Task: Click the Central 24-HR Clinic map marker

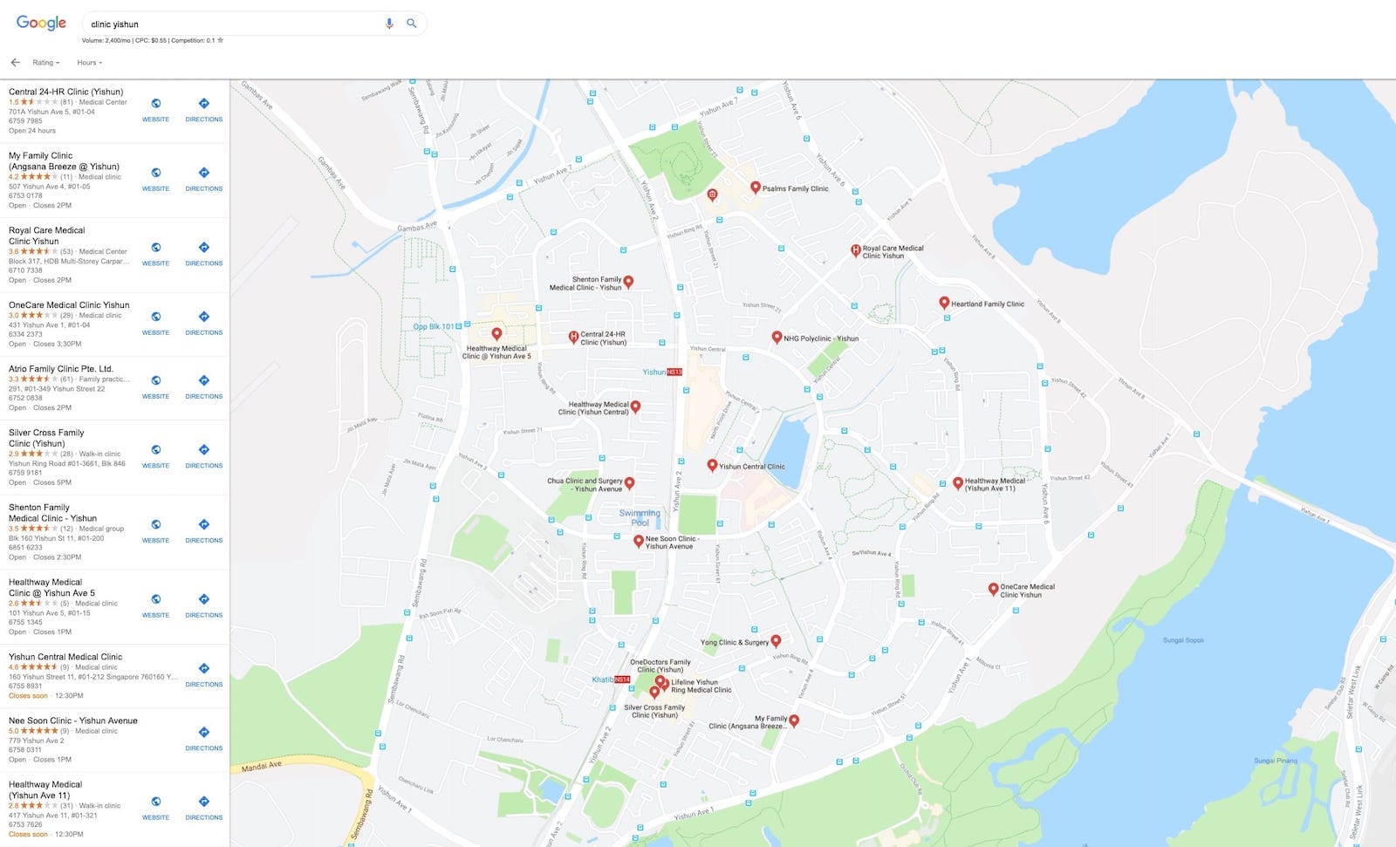Action: [573, 337]
